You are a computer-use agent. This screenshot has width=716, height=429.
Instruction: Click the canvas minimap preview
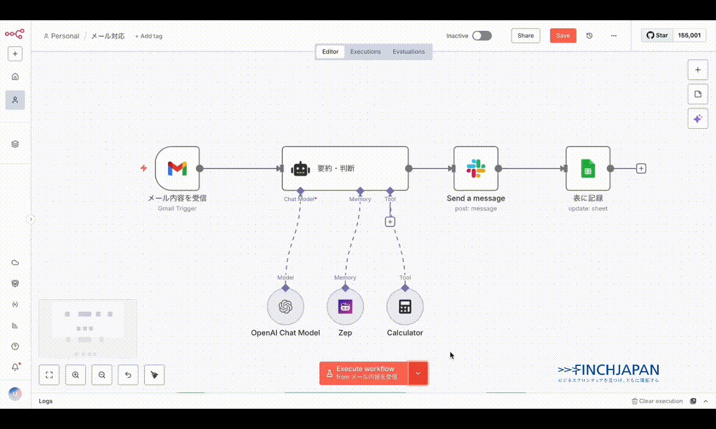(88, 328)
